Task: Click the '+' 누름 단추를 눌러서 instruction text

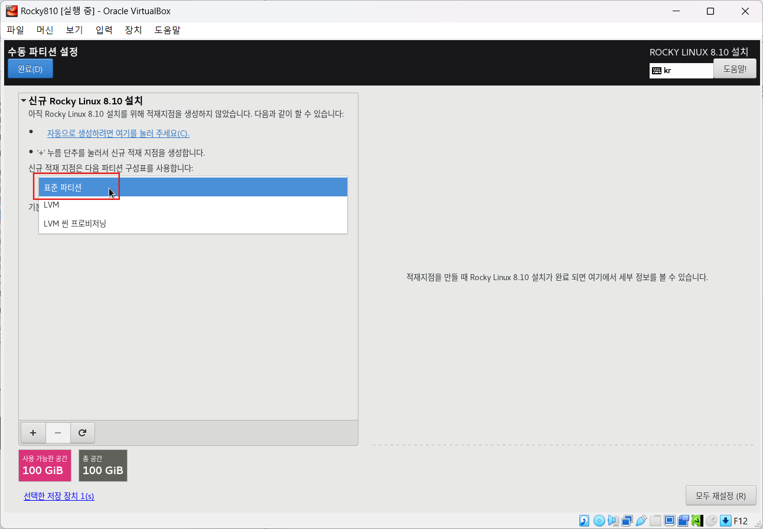Action: click(x=120, y=153)
